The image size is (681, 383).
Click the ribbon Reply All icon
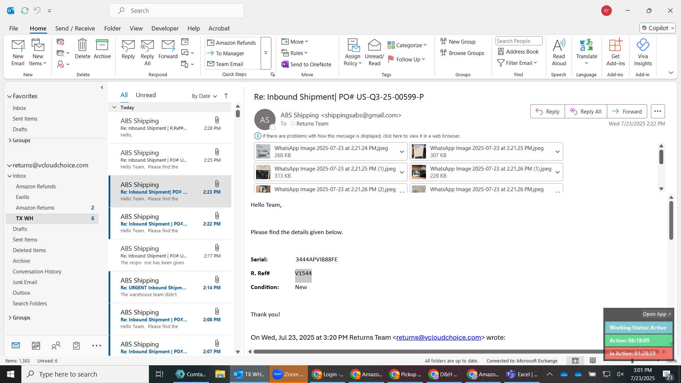click(147, 45)
